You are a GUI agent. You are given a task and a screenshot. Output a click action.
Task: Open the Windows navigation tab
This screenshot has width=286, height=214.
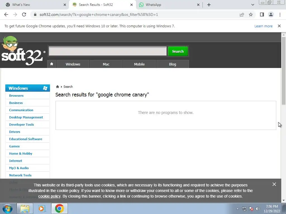point(73,64)
